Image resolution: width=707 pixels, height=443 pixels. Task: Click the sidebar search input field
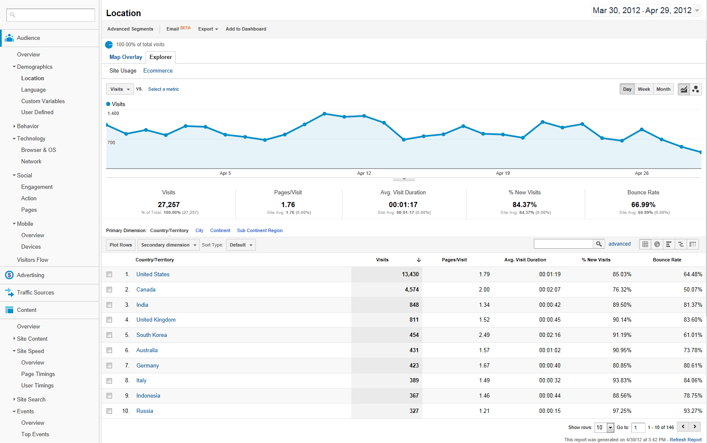pos(50,15)
